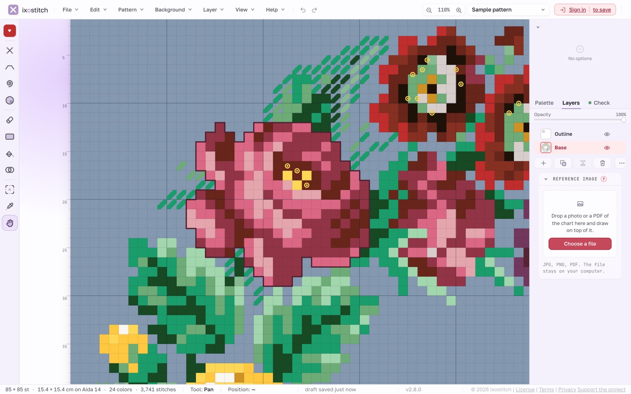
Task: Click the Reference Image help question mark
Action: (604, 179)
